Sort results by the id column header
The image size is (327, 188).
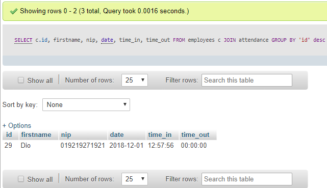[x=9, y=135]
